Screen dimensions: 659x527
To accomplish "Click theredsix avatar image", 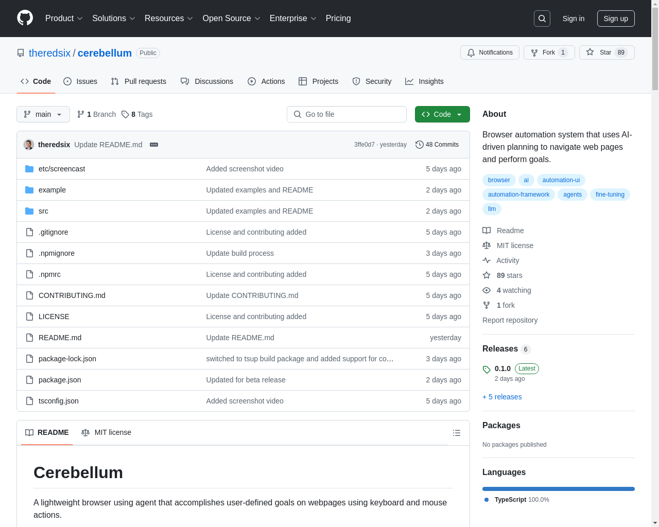I will [29, 145].
